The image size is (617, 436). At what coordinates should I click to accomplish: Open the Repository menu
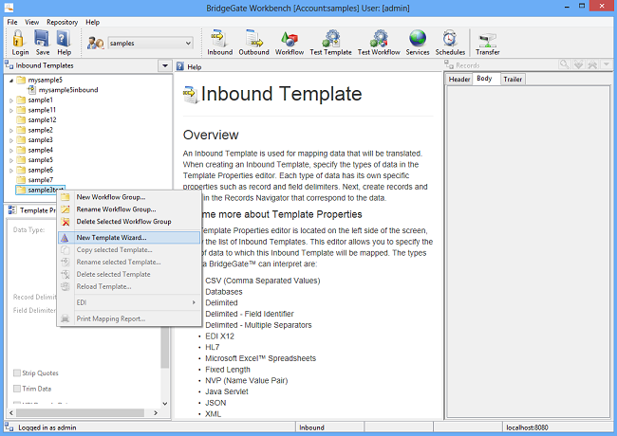62,22
